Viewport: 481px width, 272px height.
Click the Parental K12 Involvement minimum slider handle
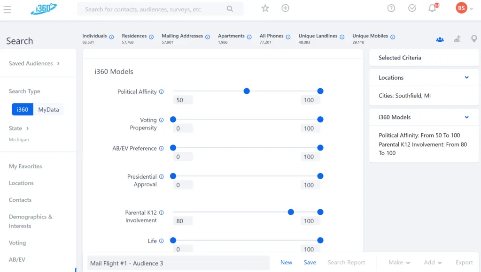click(x=291, y=212)
